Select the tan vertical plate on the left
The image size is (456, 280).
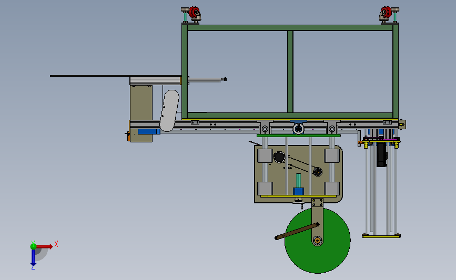tap(141, 102)
